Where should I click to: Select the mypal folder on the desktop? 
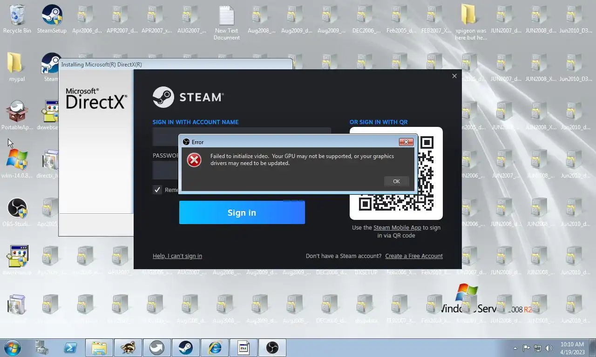[17, 67]
